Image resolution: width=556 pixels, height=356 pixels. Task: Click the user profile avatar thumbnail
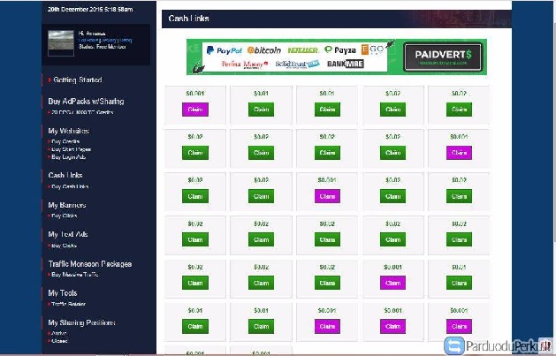[60, 40]
